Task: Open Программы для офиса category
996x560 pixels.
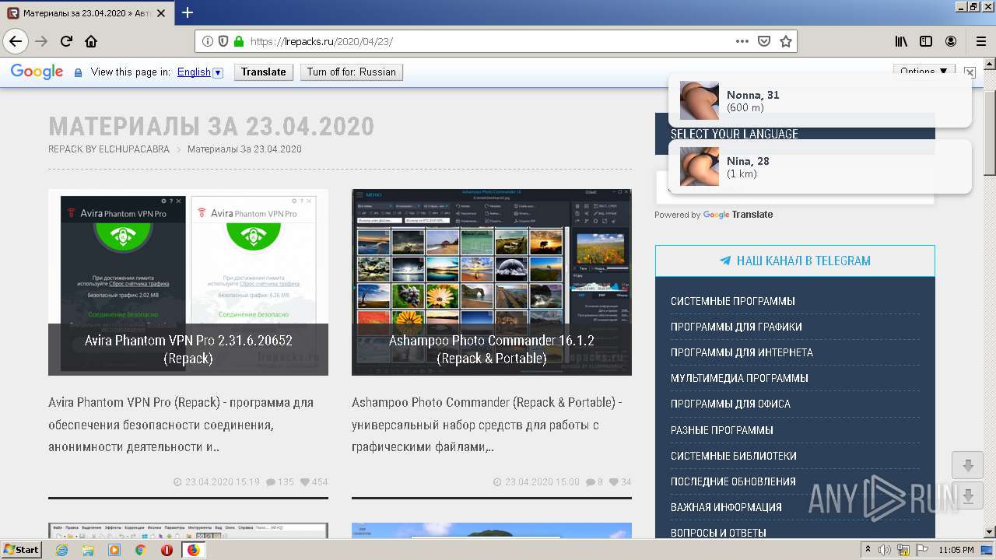Action: [x=731, y=404]
